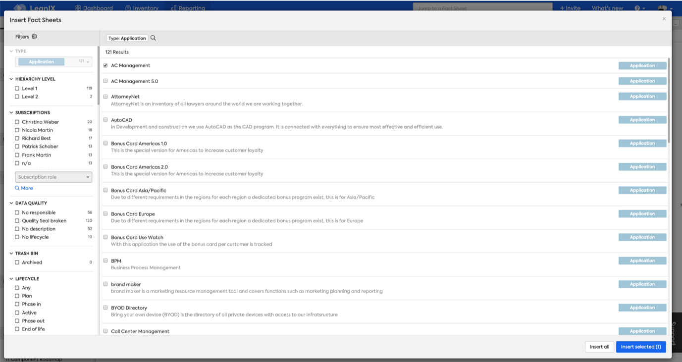Click Application tag on BYOD Directory row
Screen dimensions: 682x362
click(642, 308)
